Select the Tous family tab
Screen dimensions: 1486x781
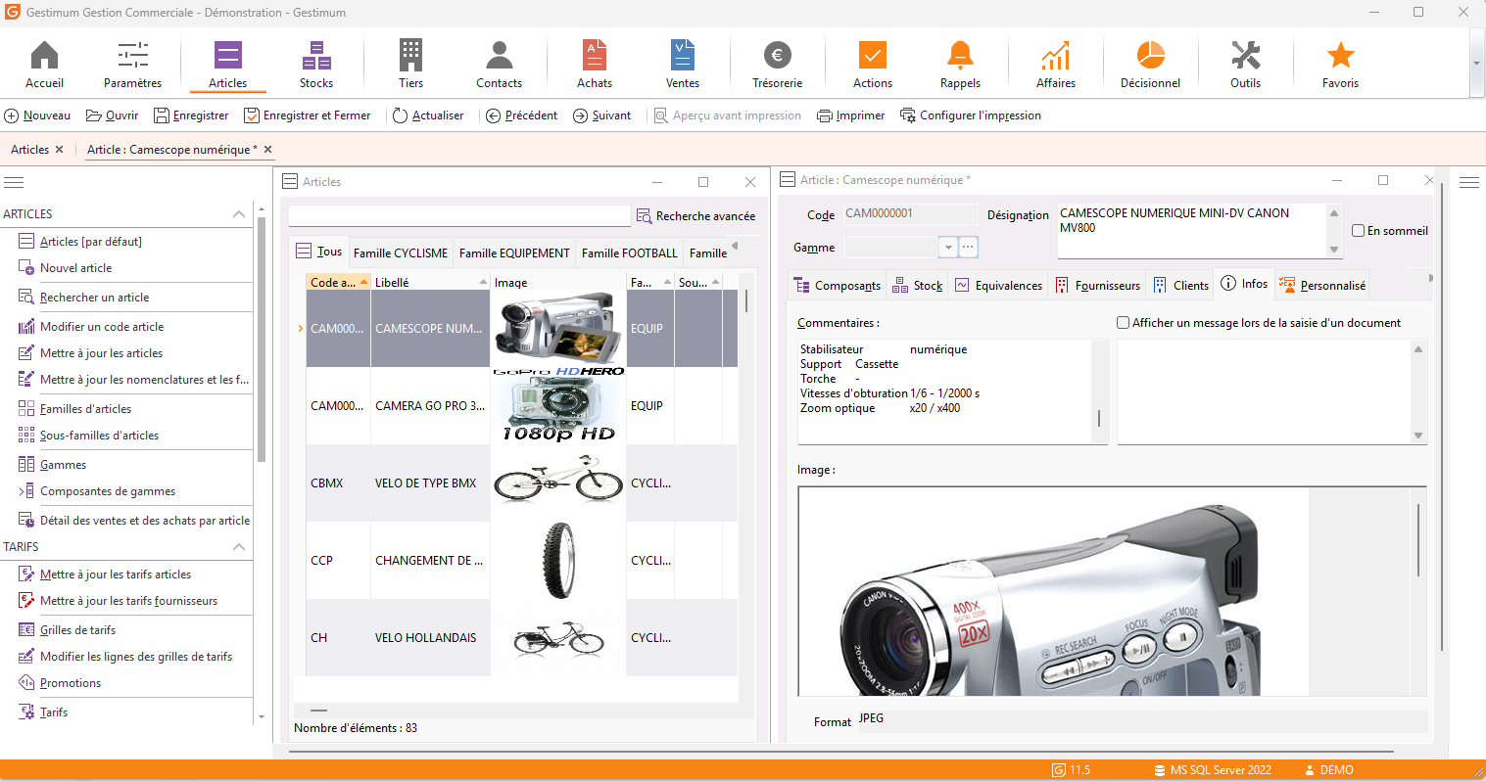click(x=319, y=252)
